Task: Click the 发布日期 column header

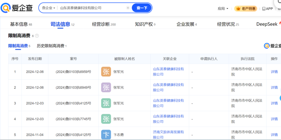Action: click(35, 59)
